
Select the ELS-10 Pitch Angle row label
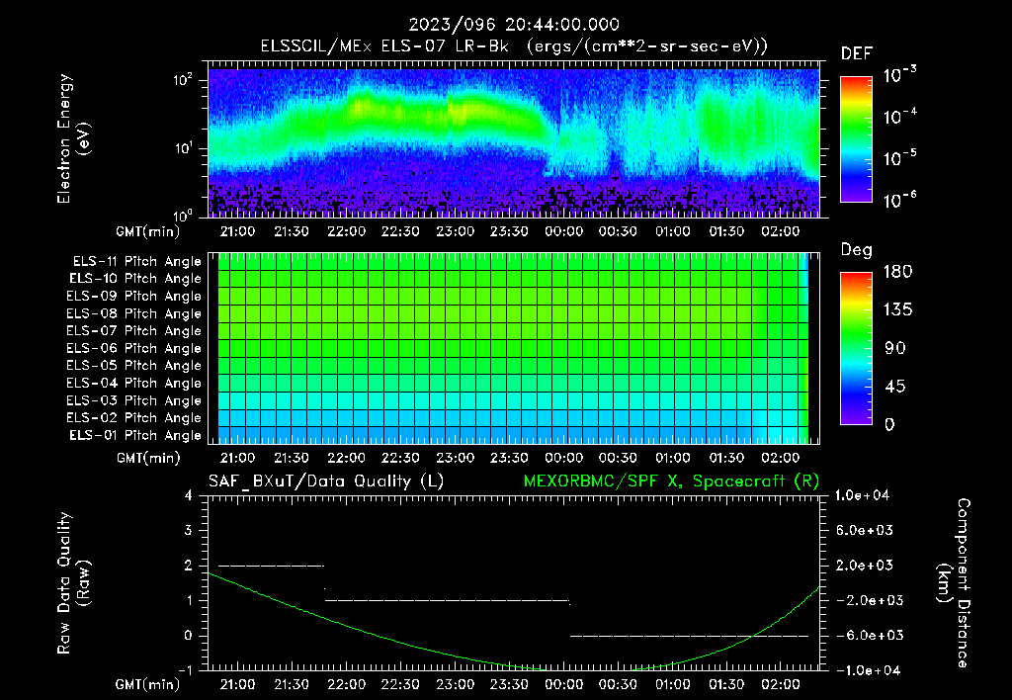point(135,279)
